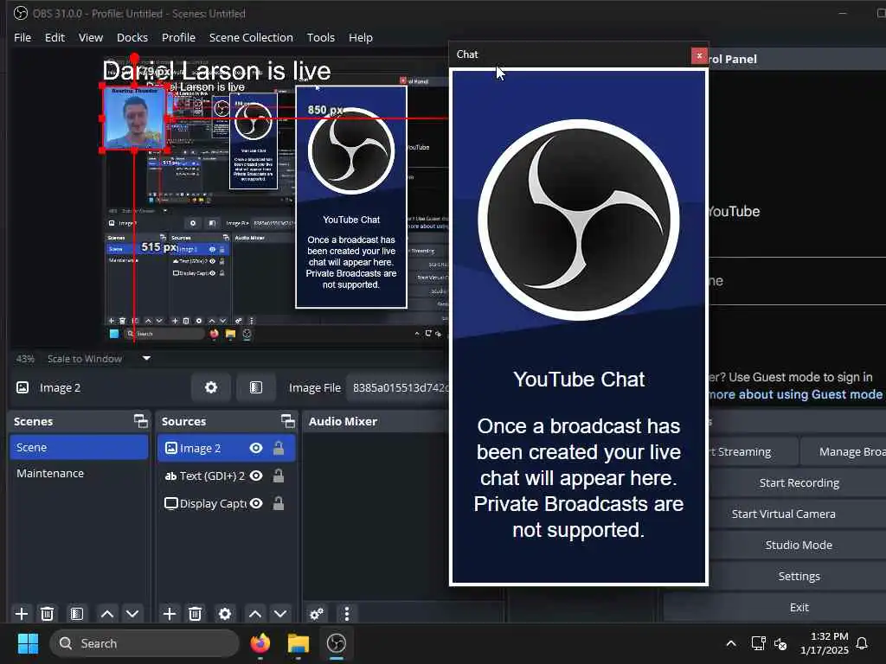
Task: Select the Maintenance scene
Action: pos(79,473)
